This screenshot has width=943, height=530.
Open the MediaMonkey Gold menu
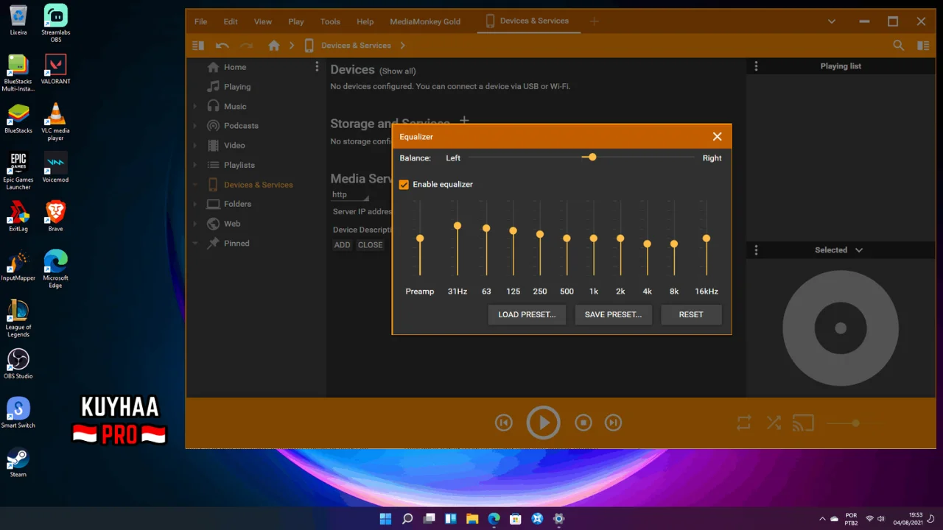tap(425, 21)
